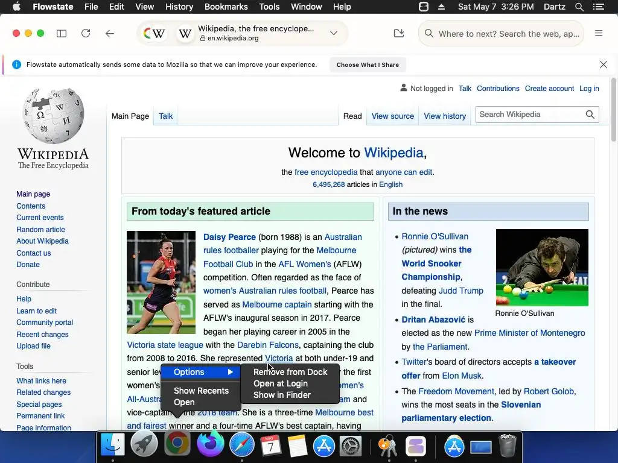Click the eject icon in the menu bar
The height and width of the screenshot is (463, 618).
point(441,7)
